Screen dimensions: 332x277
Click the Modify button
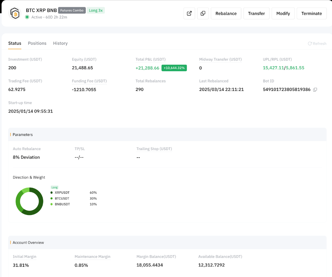pos(283,13)
